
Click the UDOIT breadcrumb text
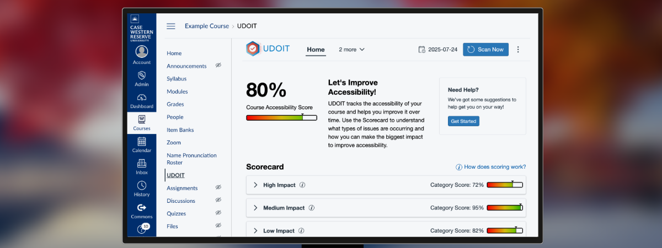coord(247,26)
